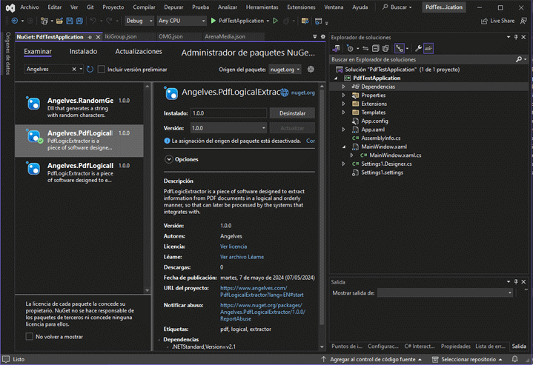
Task: Open document tab settings gear icon
Action: [323, 37]
